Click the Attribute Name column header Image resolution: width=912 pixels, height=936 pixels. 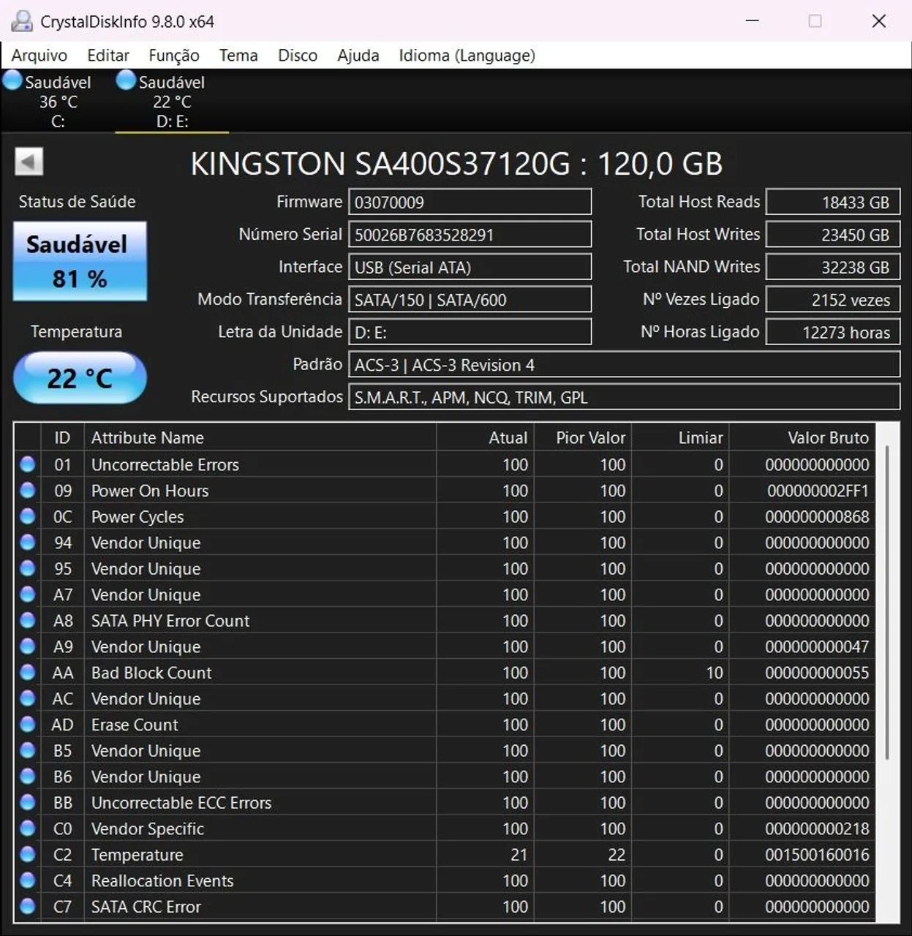pyautogui.click(x=260, y=437)
